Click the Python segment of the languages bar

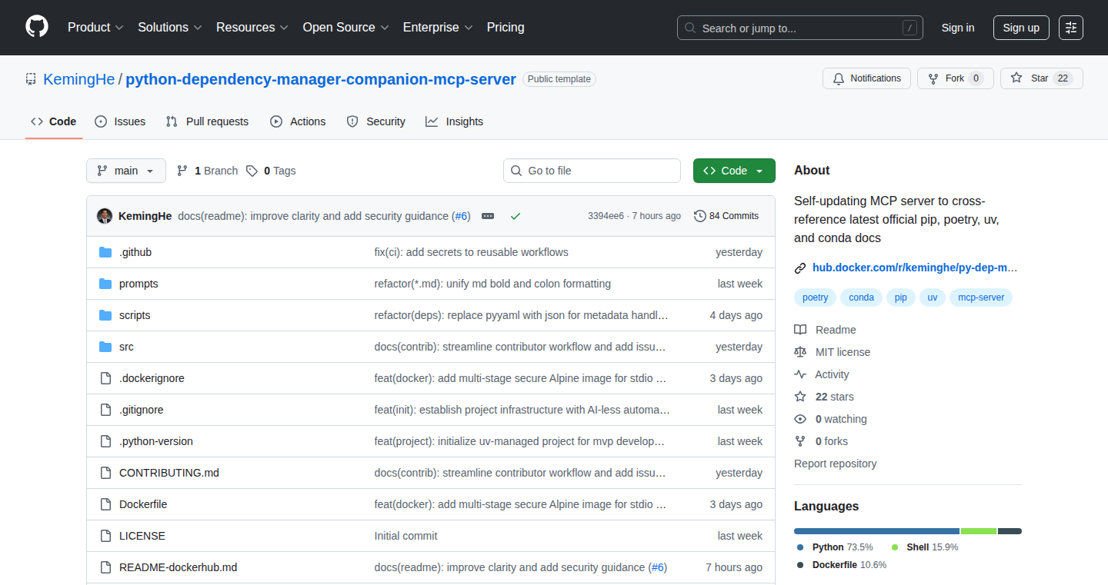click(x=876, y=531)
